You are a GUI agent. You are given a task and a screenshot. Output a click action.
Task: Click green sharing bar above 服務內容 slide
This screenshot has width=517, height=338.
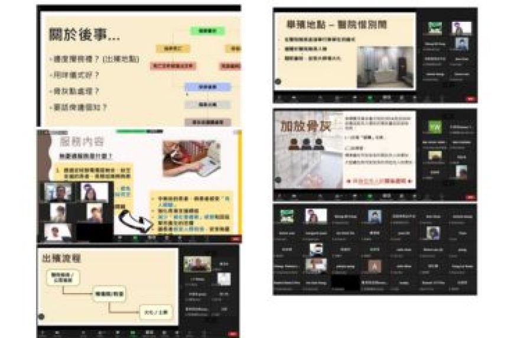(139, 131)
